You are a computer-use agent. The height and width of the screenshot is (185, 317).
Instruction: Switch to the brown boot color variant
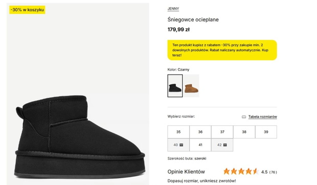click(191, 86)
